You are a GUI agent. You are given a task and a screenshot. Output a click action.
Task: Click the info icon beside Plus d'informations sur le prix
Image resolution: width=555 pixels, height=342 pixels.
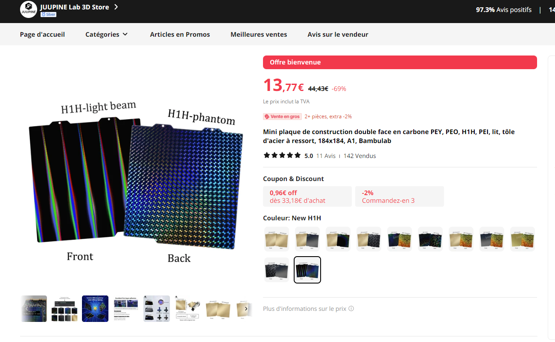tap(351, 309)
